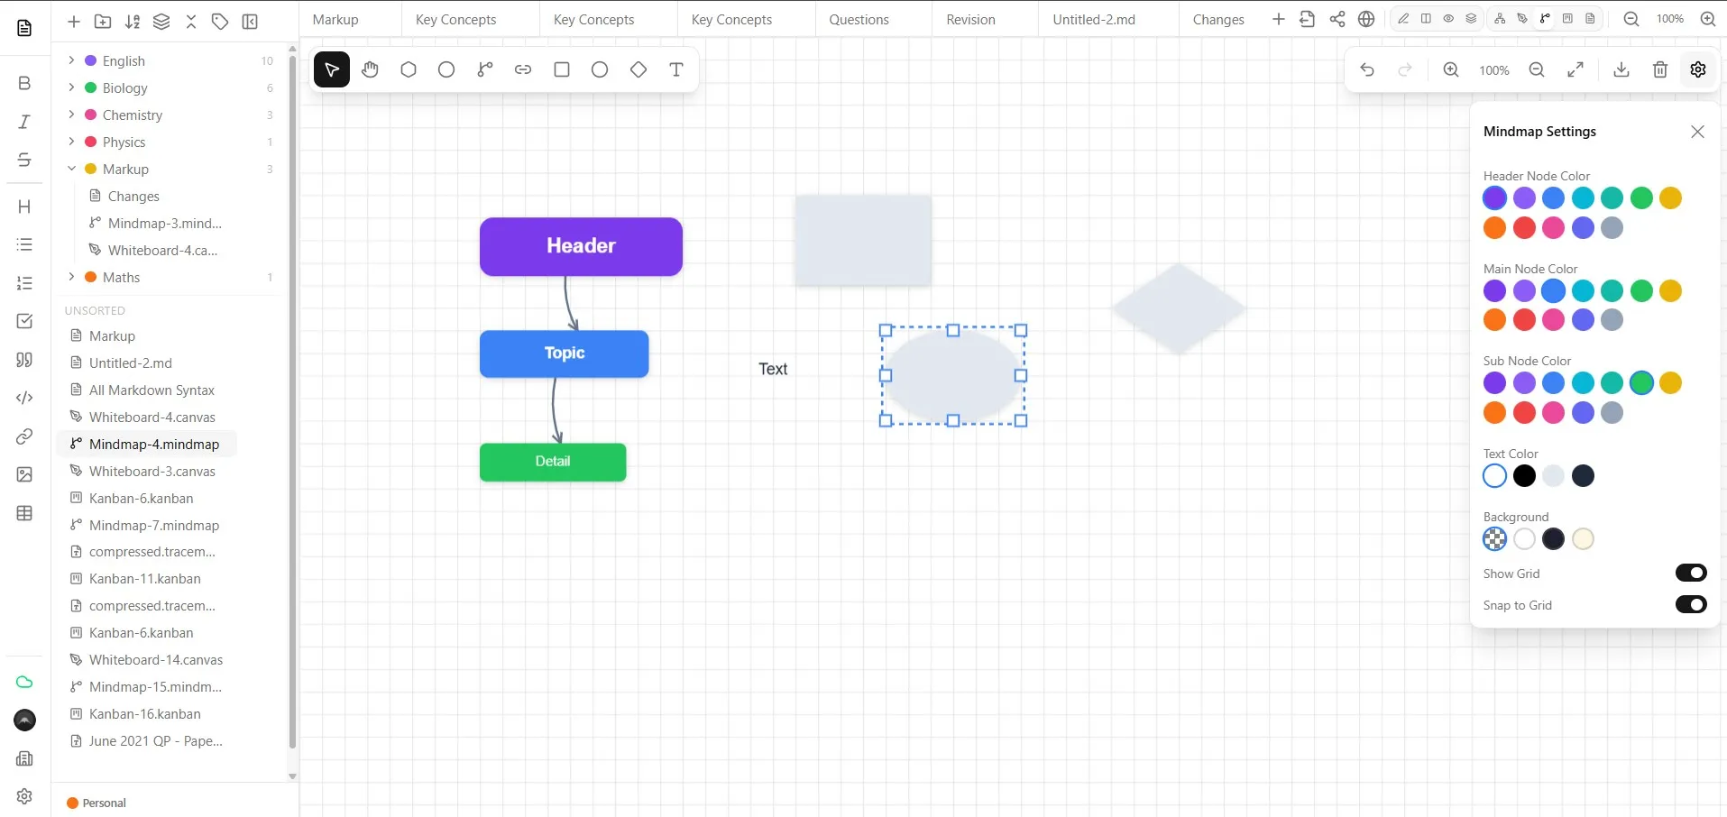Pick black text color swatch

click(1524, 475)
